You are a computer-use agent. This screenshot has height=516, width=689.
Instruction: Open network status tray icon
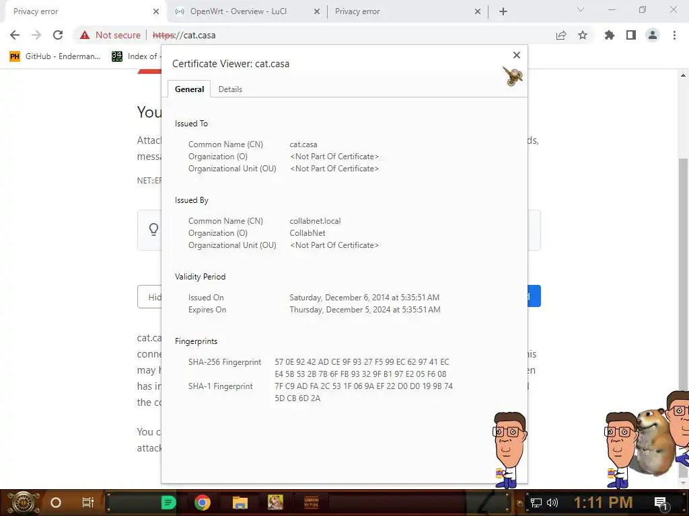[x=536, y=503]
